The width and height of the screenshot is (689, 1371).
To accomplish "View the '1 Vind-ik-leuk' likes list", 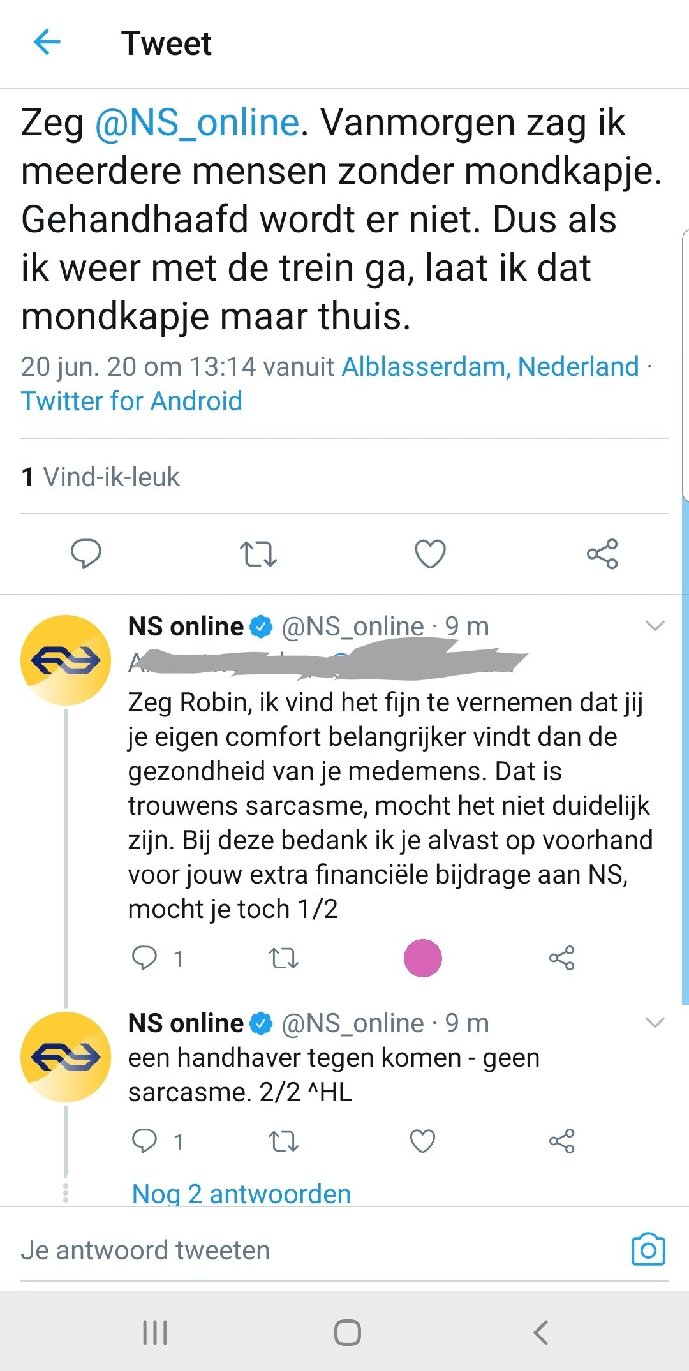I will 101,477.
